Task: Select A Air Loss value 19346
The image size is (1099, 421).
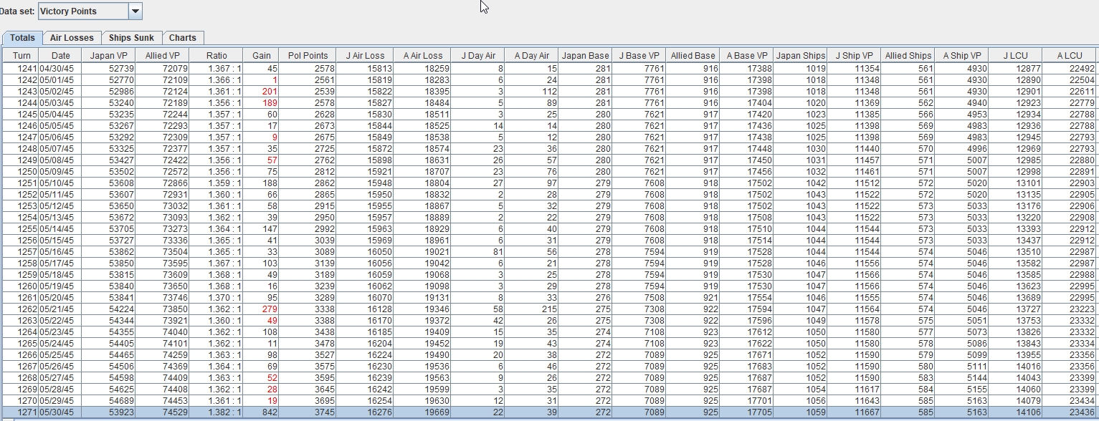Action: point(423,309)
